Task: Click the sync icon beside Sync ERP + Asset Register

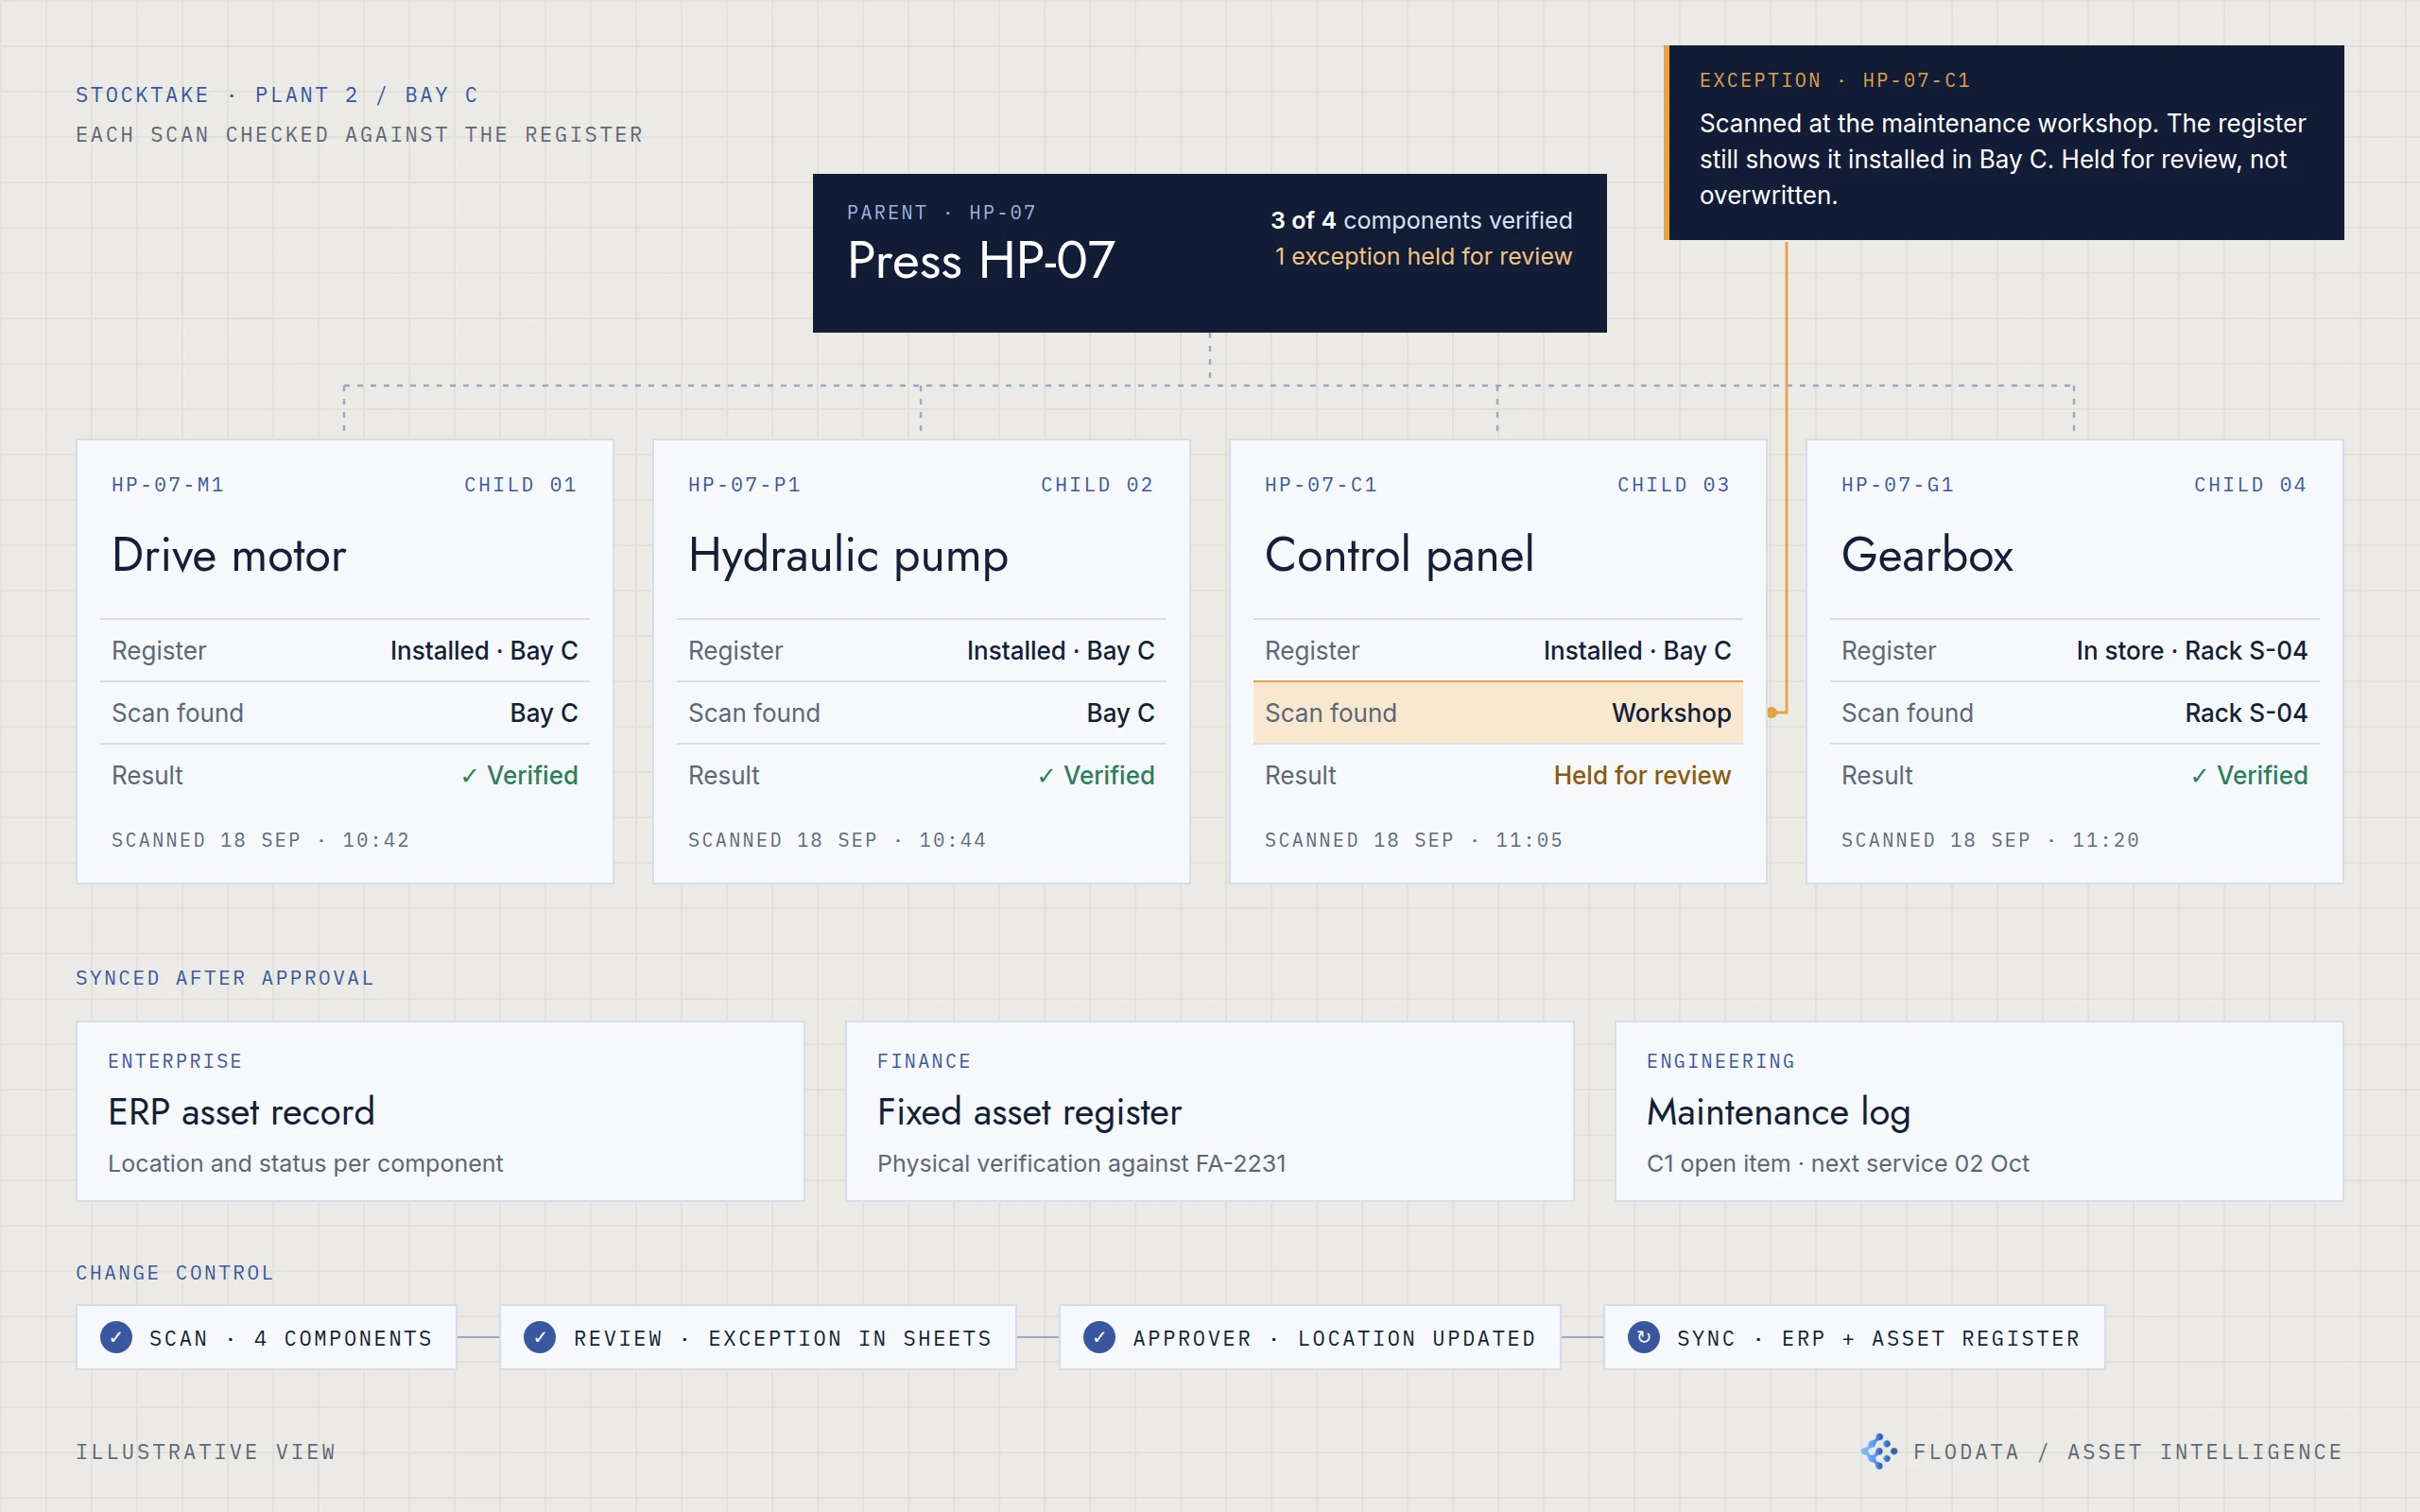Action: 1643,1337
